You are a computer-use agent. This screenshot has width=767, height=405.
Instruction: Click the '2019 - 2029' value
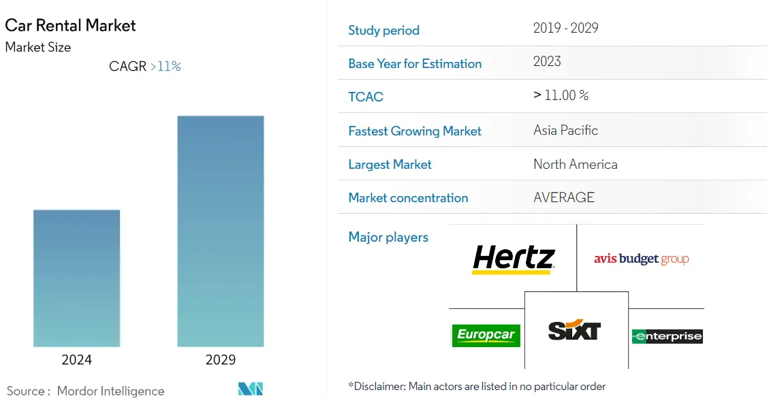(x=566, y=28)
